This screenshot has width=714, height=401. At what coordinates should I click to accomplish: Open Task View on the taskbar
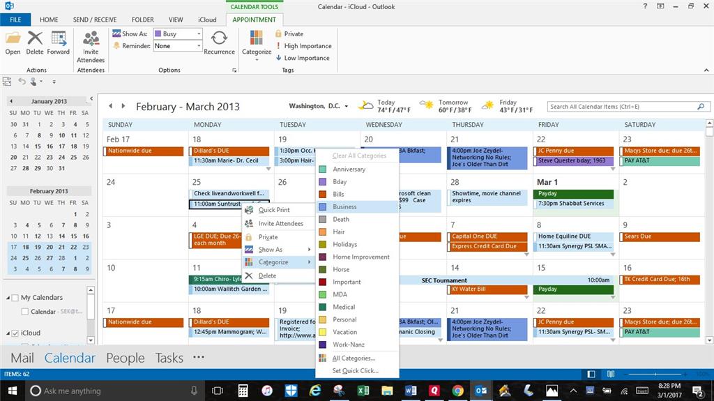[x=218, y=391]
